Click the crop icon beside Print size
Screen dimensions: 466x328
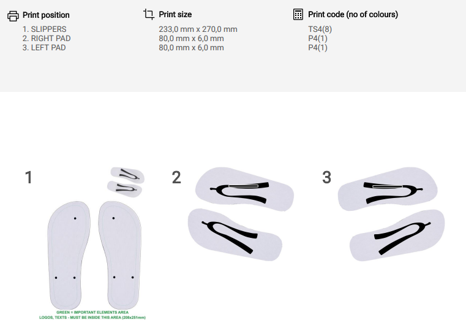pos(148,14)
